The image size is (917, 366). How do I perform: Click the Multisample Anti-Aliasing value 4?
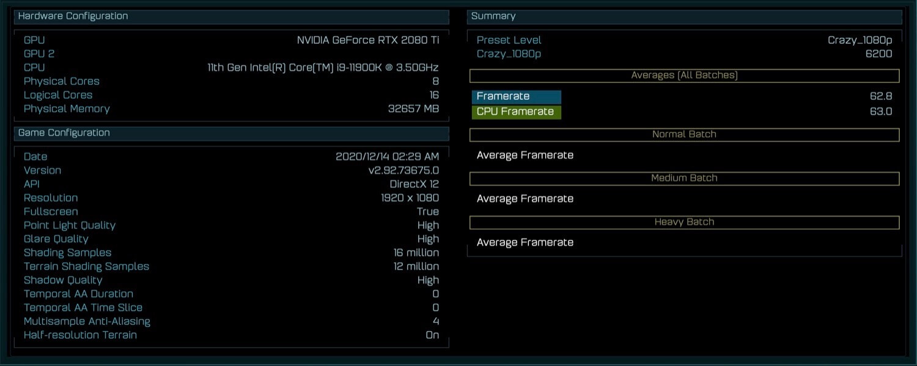(x=436, y=321)
